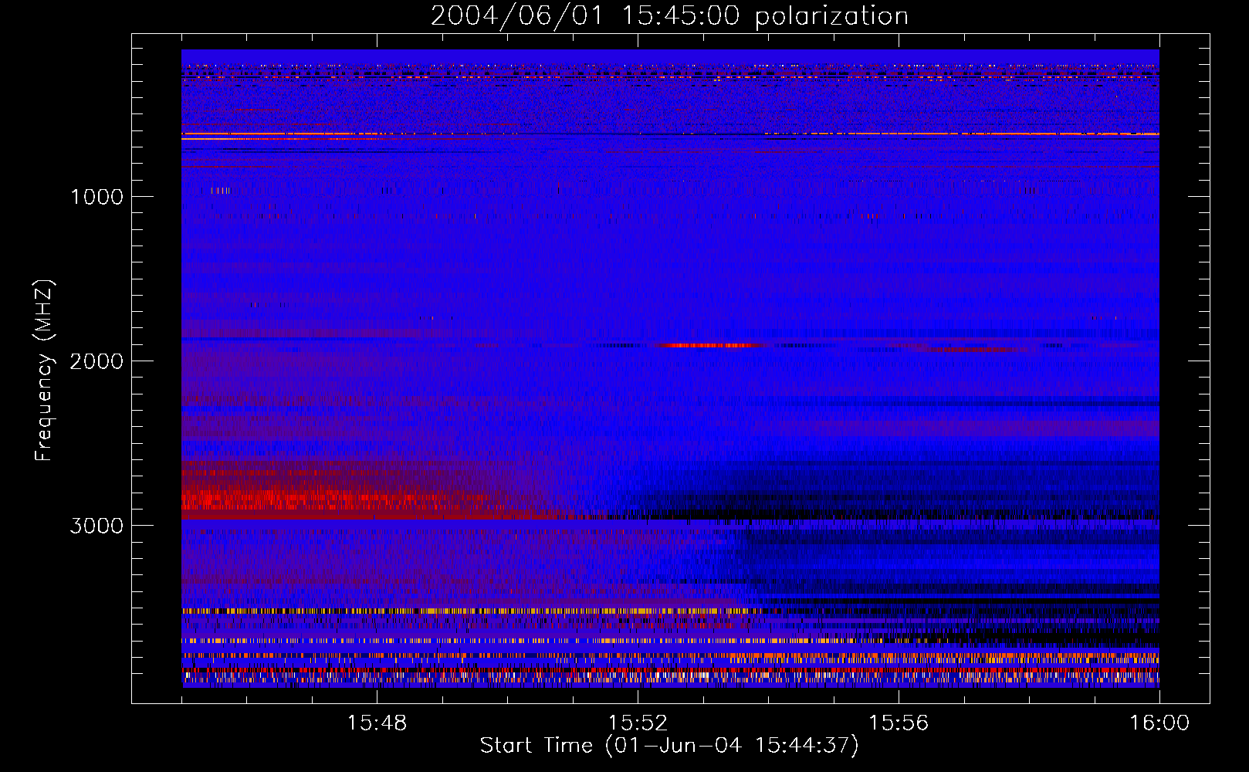Click the 1000 frequency tick label
The image size is (1249, 772).
coord(96,197)
